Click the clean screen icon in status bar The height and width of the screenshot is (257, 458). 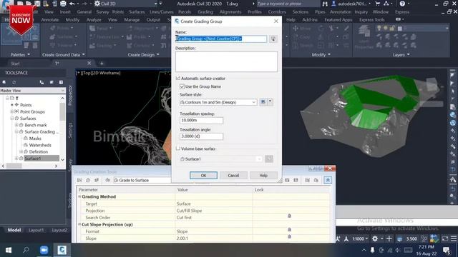point(444,238)
